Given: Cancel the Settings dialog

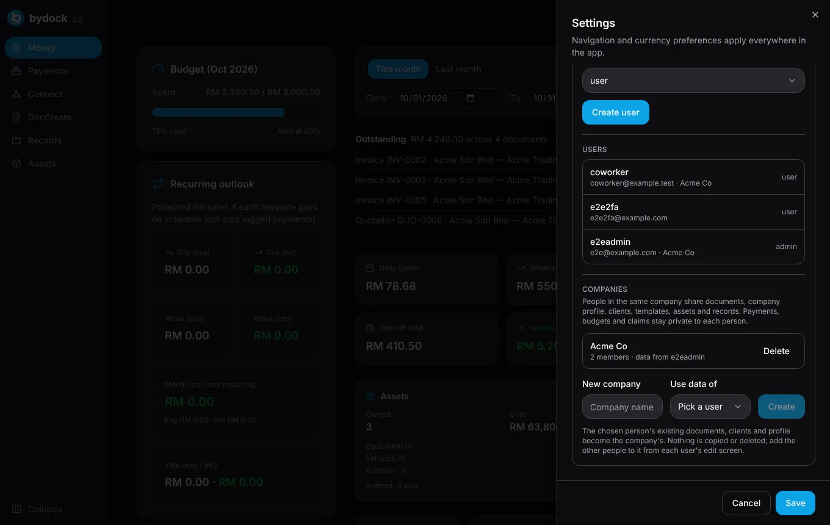Looking at the screenshot, I should (x=746, y=503).
